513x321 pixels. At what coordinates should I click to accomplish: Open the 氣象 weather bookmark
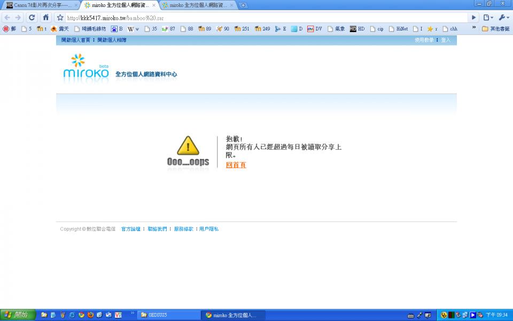[336, 29]
